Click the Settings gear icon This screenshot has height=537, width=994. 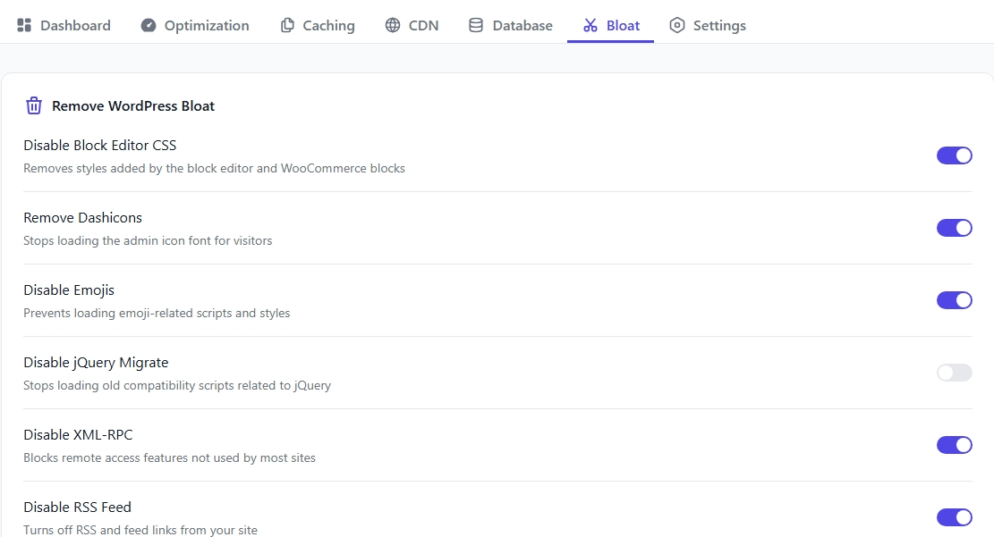click(677, 25)
